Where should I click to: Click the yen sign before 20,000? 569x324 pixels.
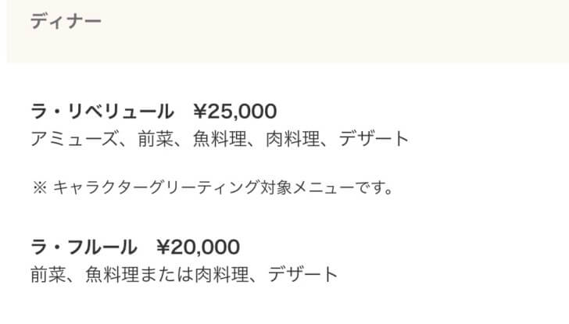point(163,247)
